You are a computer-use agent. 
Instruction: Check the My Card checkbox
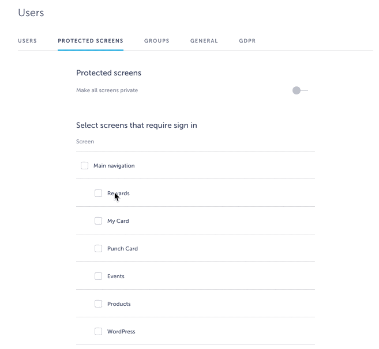tap(99, 221)
